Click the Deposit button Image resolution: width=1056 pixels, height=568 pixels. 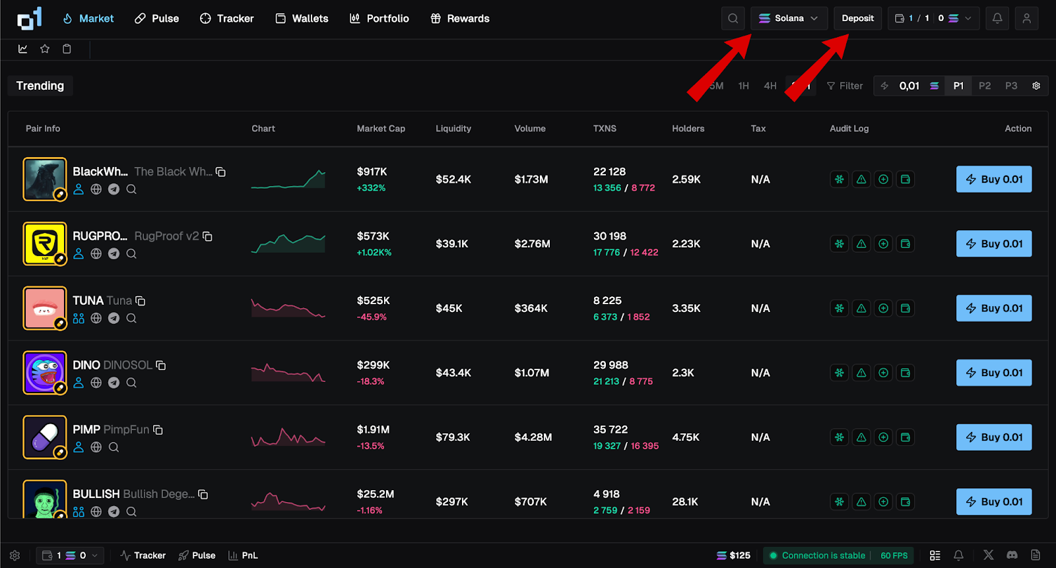pyautogui.click(x=857, y=18)
